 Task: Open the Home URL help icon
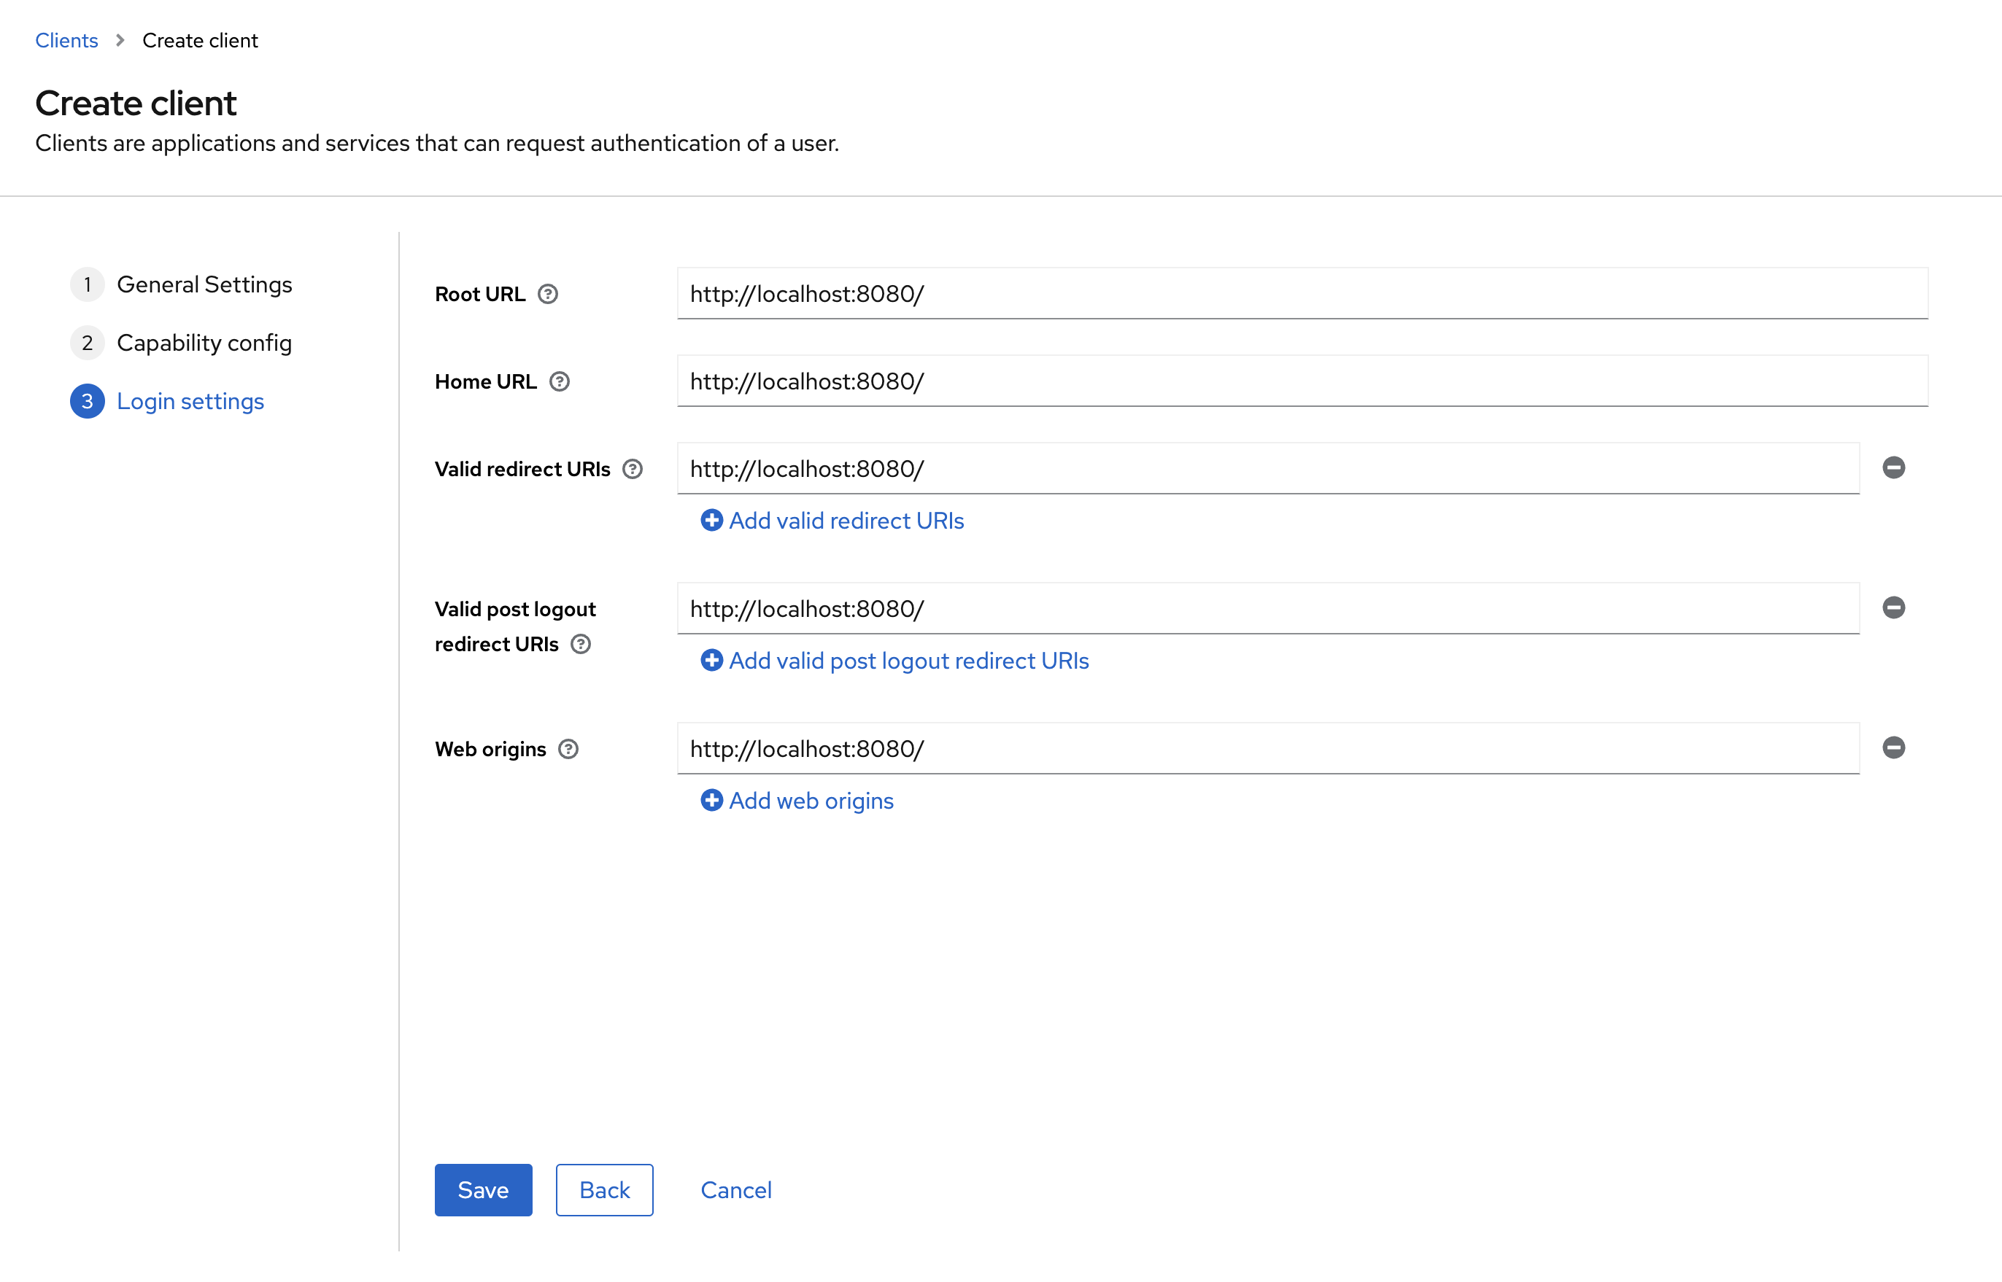coord(560,381)
